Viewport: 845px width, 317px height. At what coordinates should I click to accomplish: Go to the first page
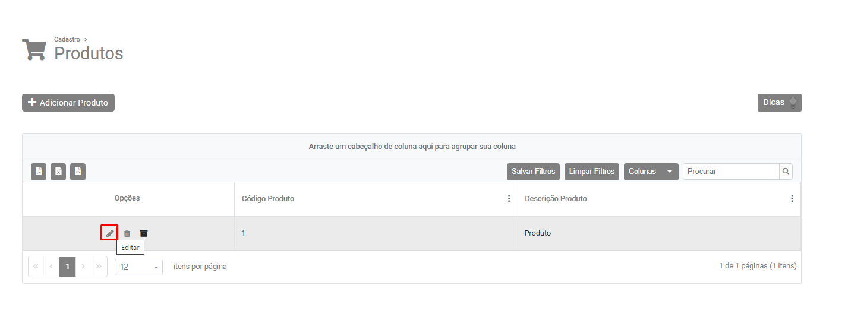coord(36,267)
